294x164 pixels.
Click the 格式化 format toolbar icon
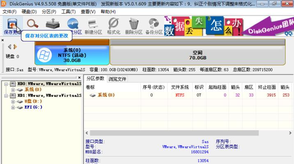(113, 24)
